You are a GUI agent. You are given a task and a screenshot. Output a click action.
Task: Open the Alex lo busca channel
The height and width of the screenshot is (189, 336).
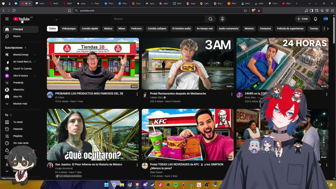21,76
